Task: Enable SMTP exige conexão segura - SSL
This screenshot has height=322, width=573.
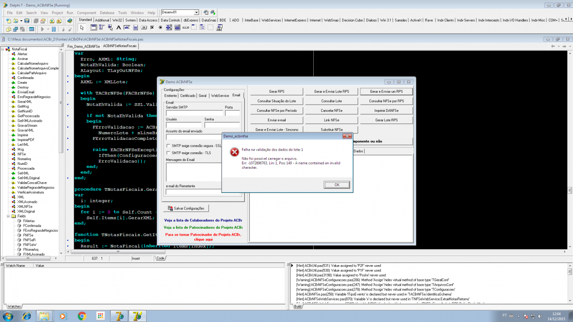Action: click(169, 146)
